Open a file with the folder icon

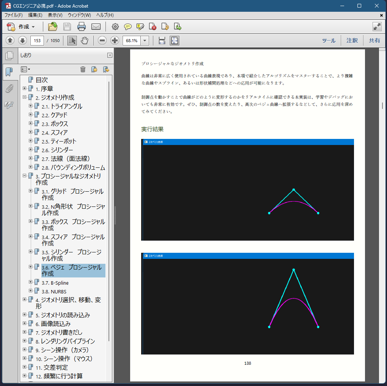click(53, 27)
